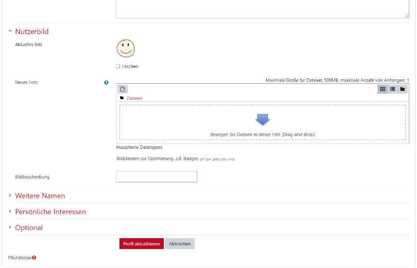Click the red Pflichtfelder exclamation icon

pyautogui.click(x=34, y=257)
